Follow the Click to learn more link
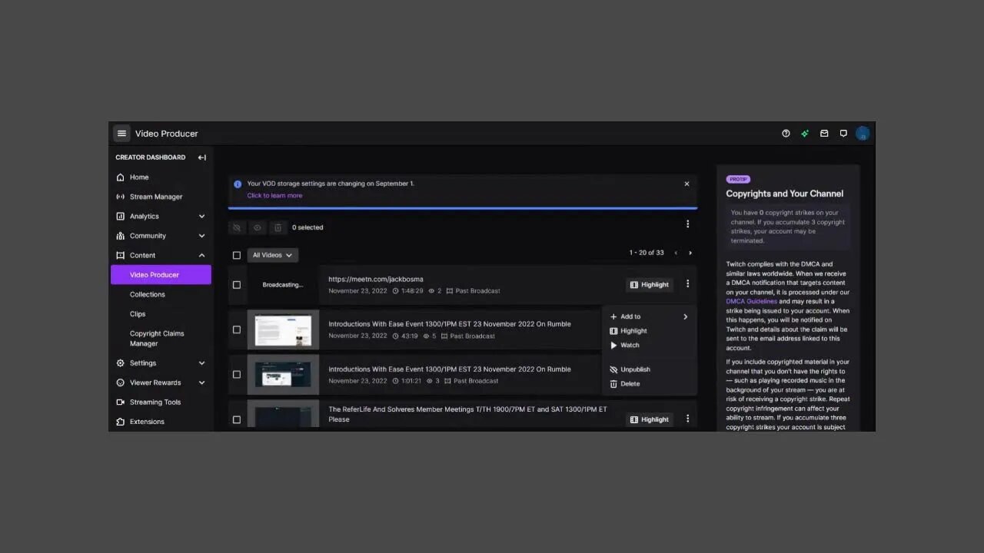 pos(274,196)
